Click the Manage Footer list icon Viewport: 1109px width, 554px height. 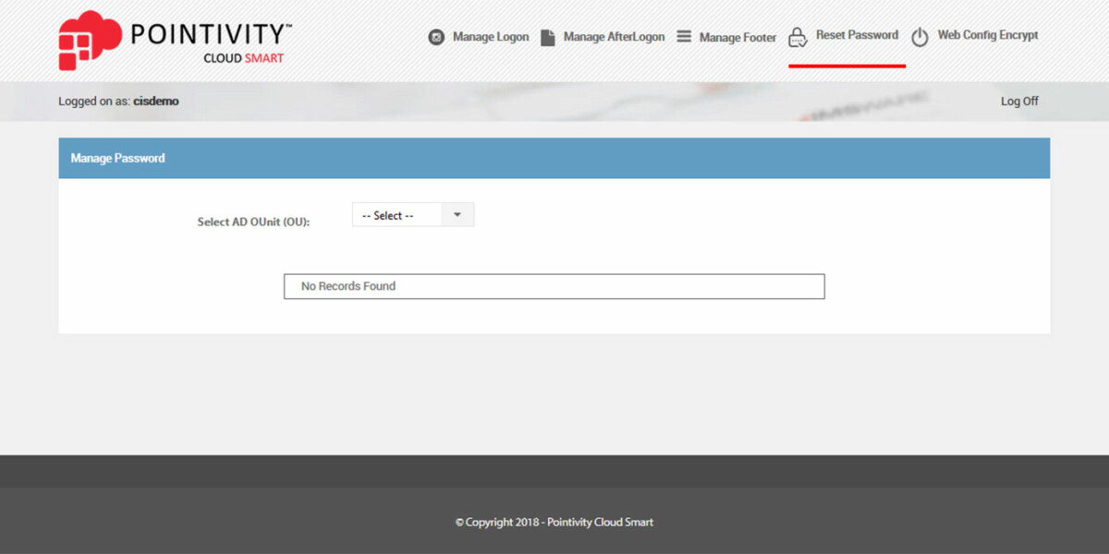tap(684, 37)
